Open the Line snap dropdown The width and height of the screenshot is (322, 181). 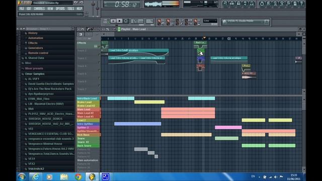(x=210, y=21)
